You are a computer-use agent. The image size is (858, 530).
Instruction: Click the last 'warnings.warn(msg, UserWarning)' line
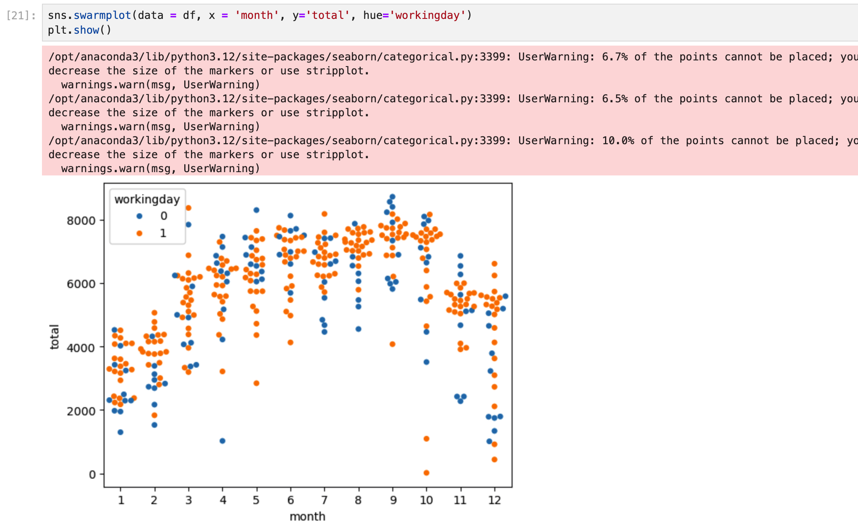160,168
